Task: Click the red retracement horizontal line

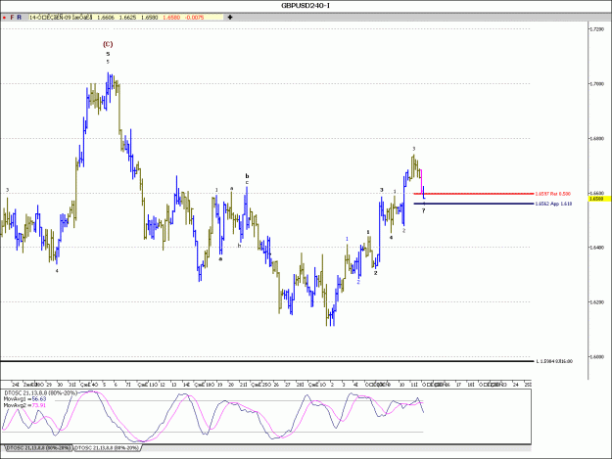Action: (x=473, y=194)
